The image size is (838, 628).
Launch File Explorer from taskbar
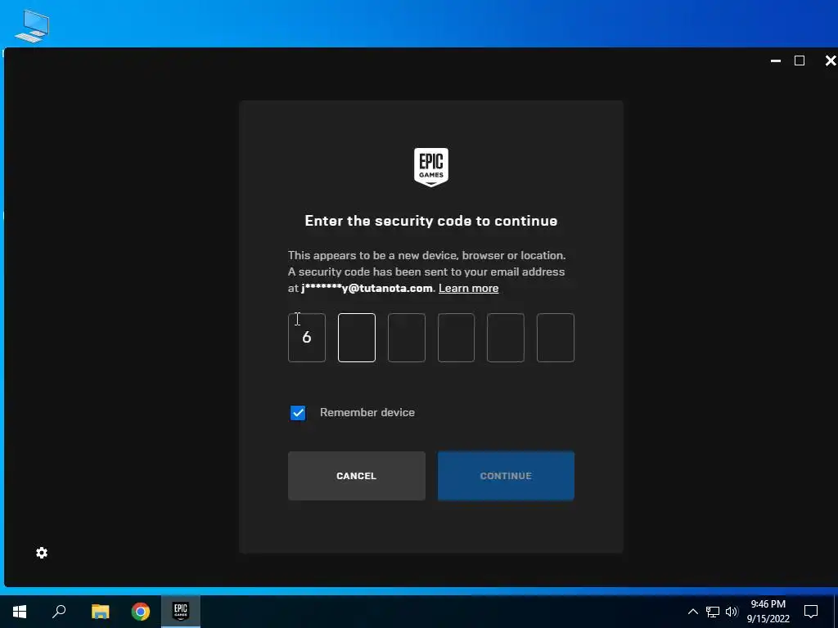(100, 612)
